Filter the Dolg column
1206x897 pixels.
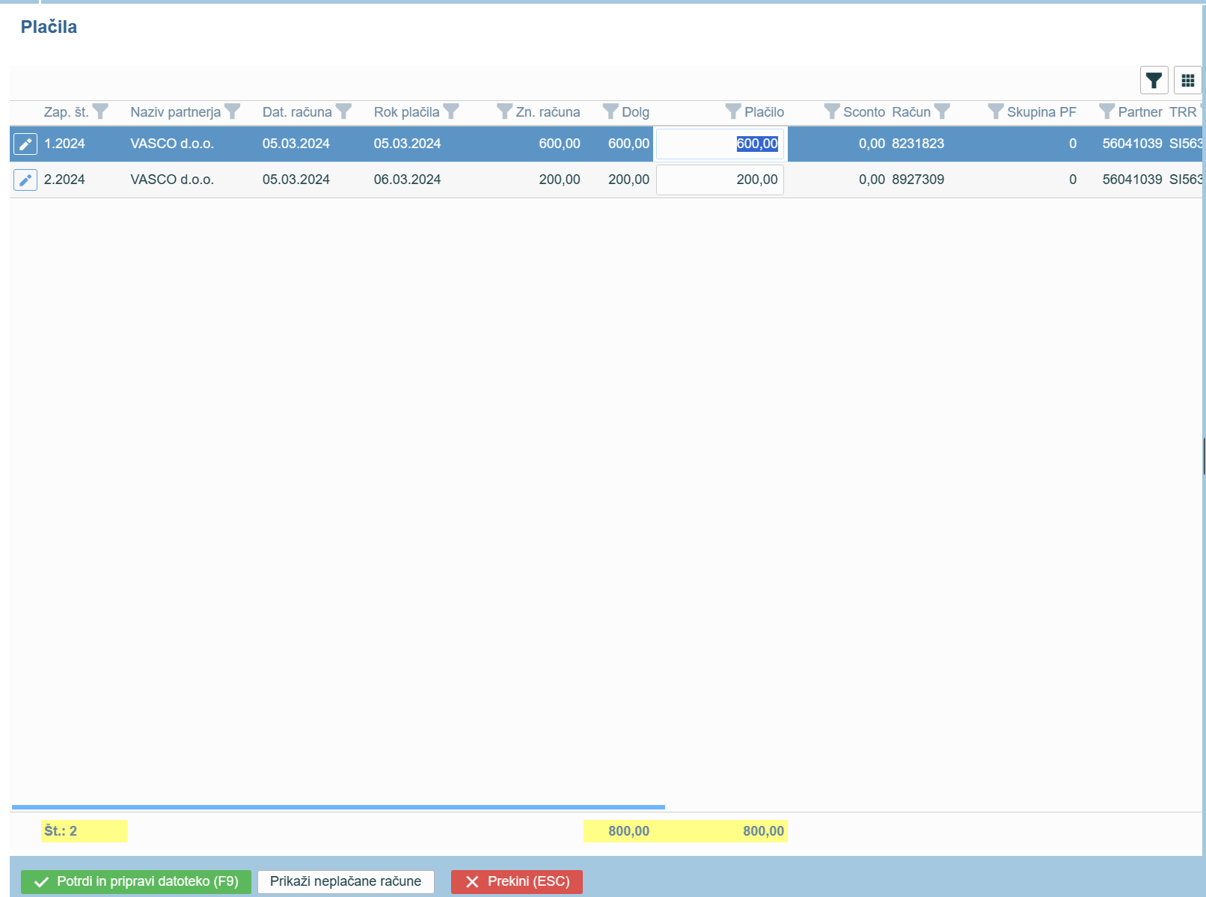(x=610, y=111)
